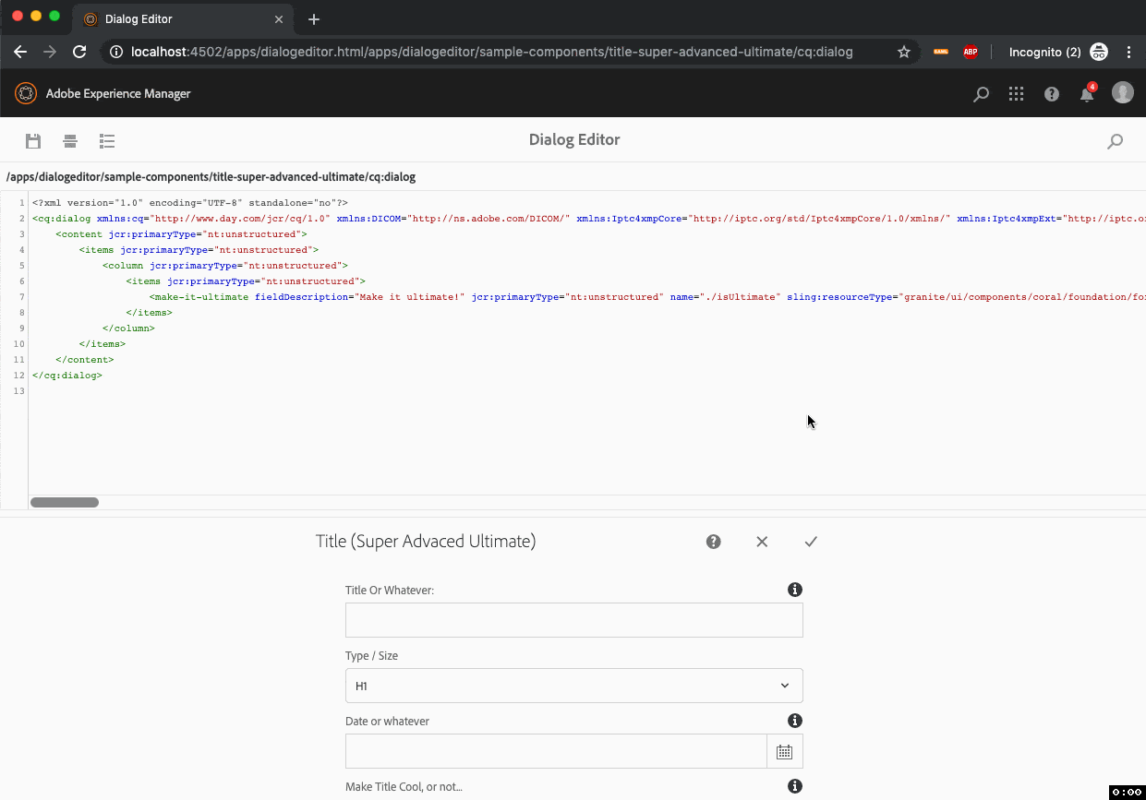Image resolution: width=1146 pixels, height=800 pixels.
Task: Click the save floppy disk icon
Action: 33,141
